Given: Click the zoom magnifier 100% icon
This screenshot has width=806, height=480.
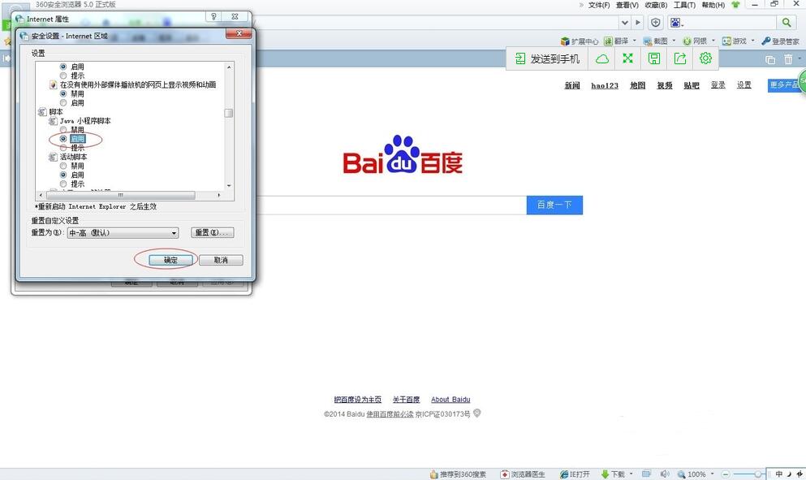Looking at the screenshot, I should pyautogui.click(x=682, y=474).
